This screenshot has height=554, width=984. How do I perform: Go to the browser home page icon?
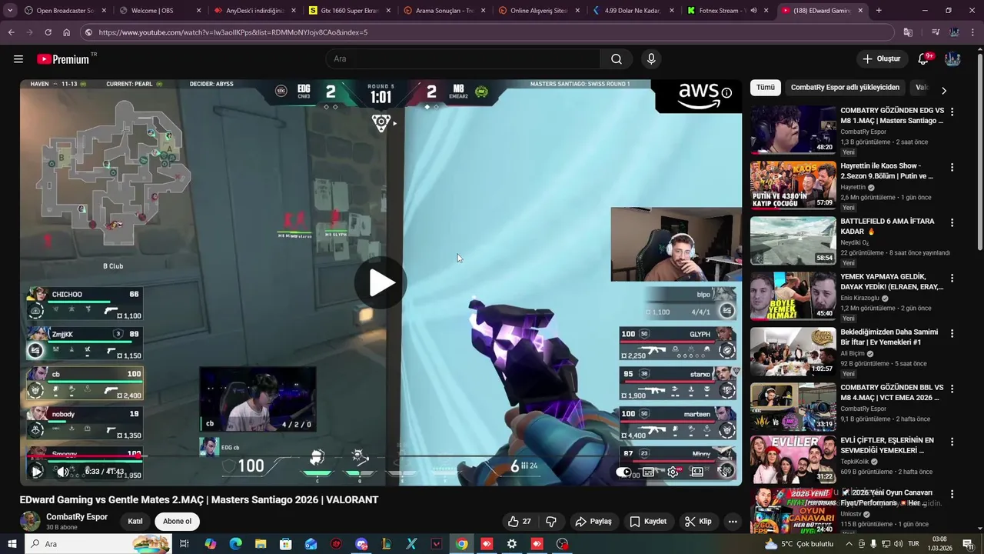coord(66,32)
